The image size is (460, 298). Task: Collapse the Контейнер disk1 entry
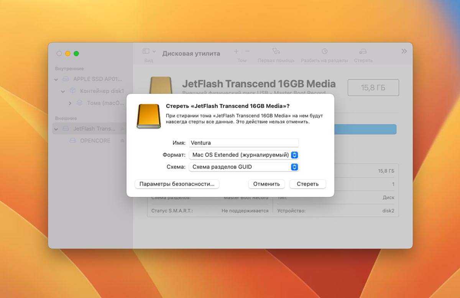pyautogui.click(x=63, y=91)
